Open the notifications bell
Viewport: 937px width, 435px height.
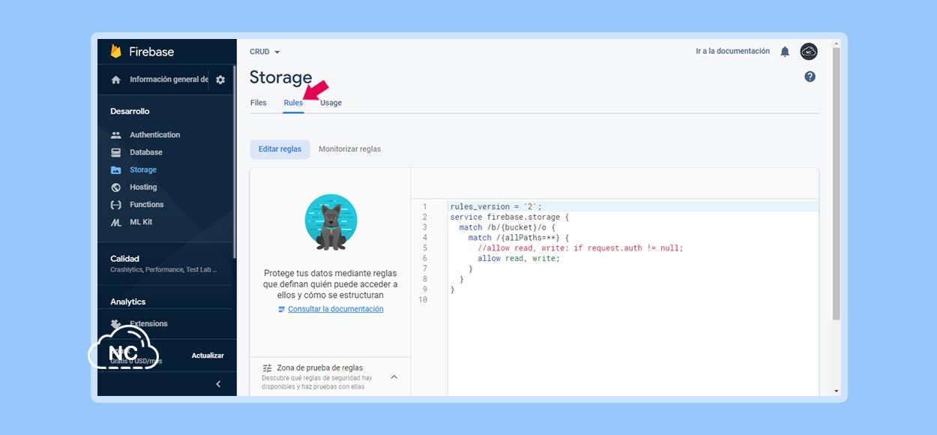pos(785,52)
